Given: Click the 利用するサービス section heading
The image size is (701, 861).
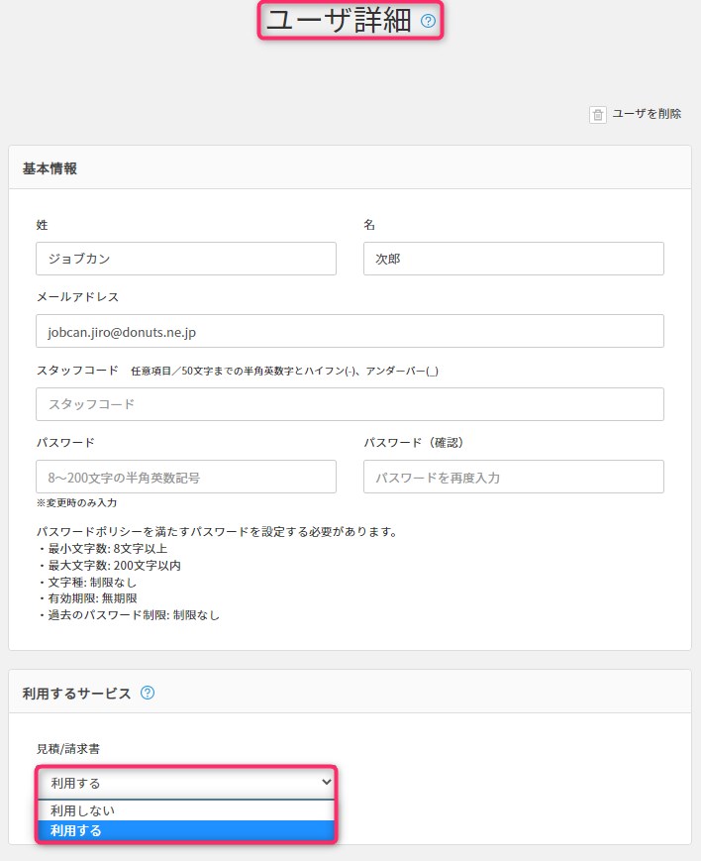Looking at the screenshot, I should [x=76, y=694].
